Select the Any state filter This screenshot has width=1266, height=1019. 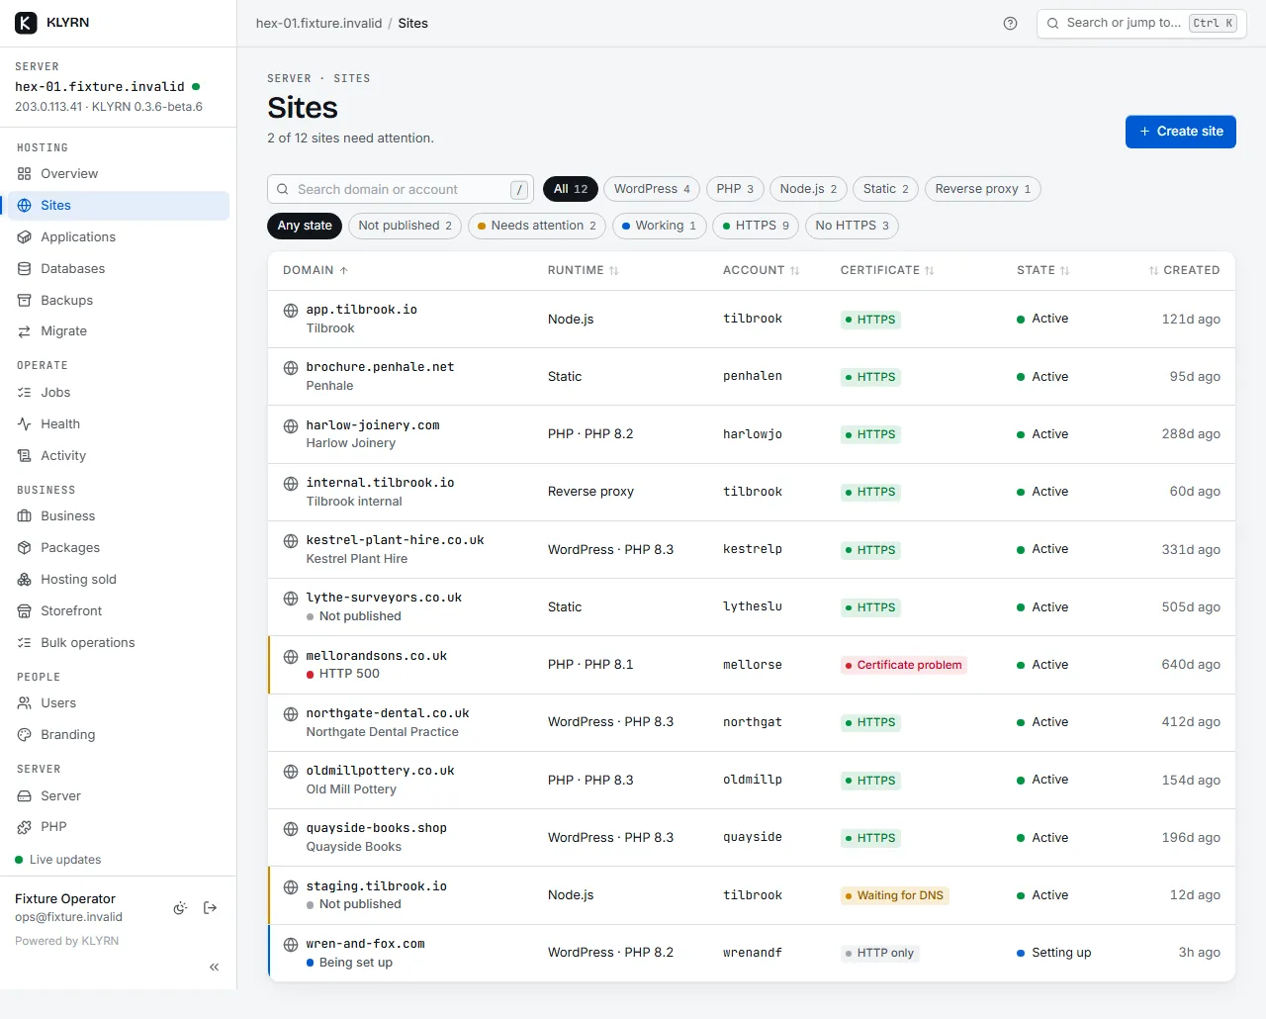305,226
